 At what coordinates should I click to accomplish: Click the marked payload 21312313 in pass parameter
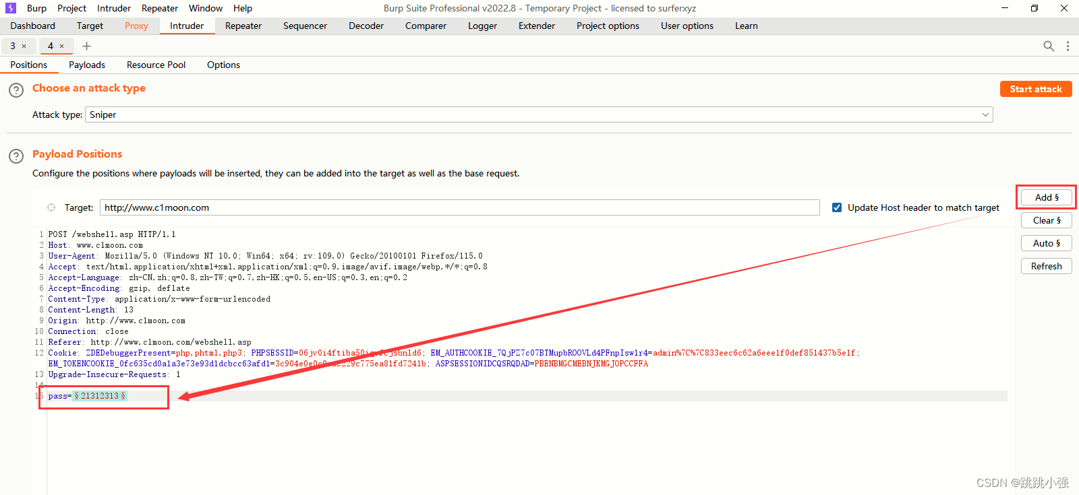point(100,396)
